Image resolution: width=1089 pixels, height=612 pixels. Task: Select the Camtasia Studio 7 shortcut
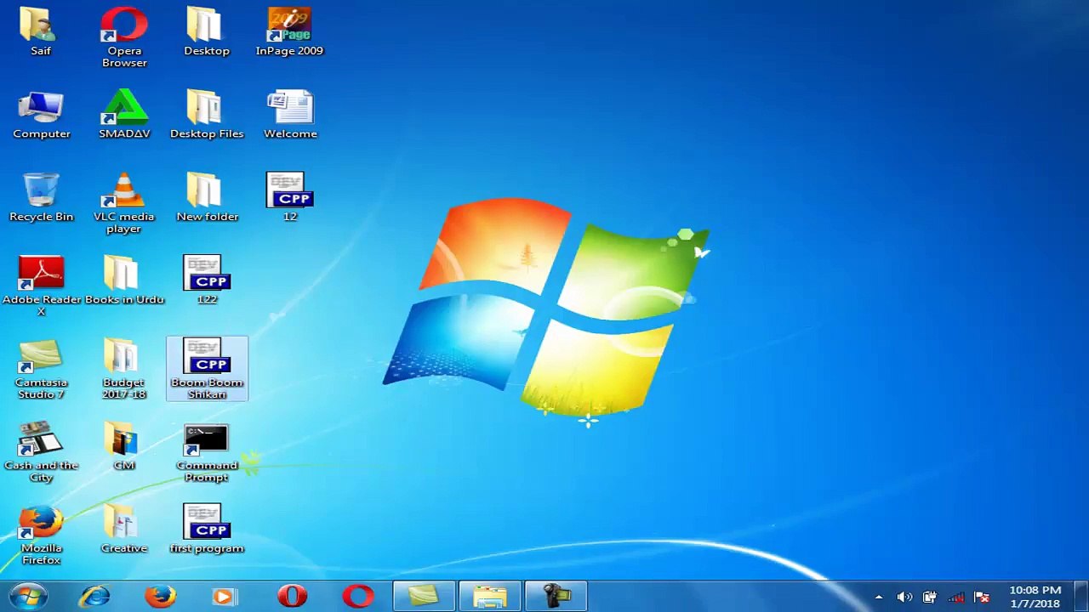41,369
